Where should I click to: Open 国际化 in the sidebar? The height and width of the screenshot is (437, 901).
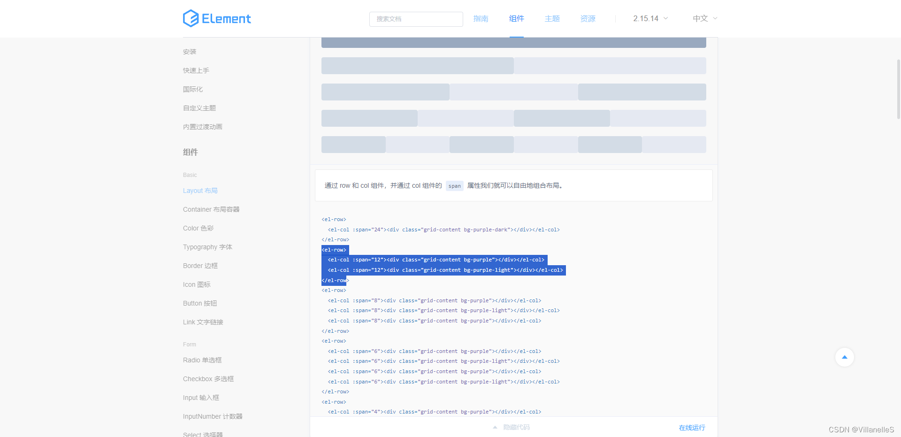(193, 89)
